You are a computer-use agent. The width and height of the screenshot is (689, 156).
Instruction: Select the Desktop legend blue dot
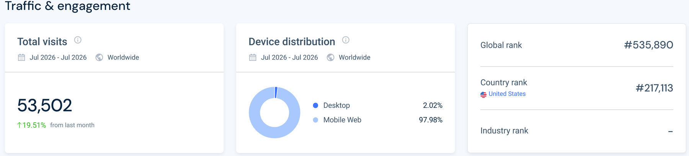[315, 105]
